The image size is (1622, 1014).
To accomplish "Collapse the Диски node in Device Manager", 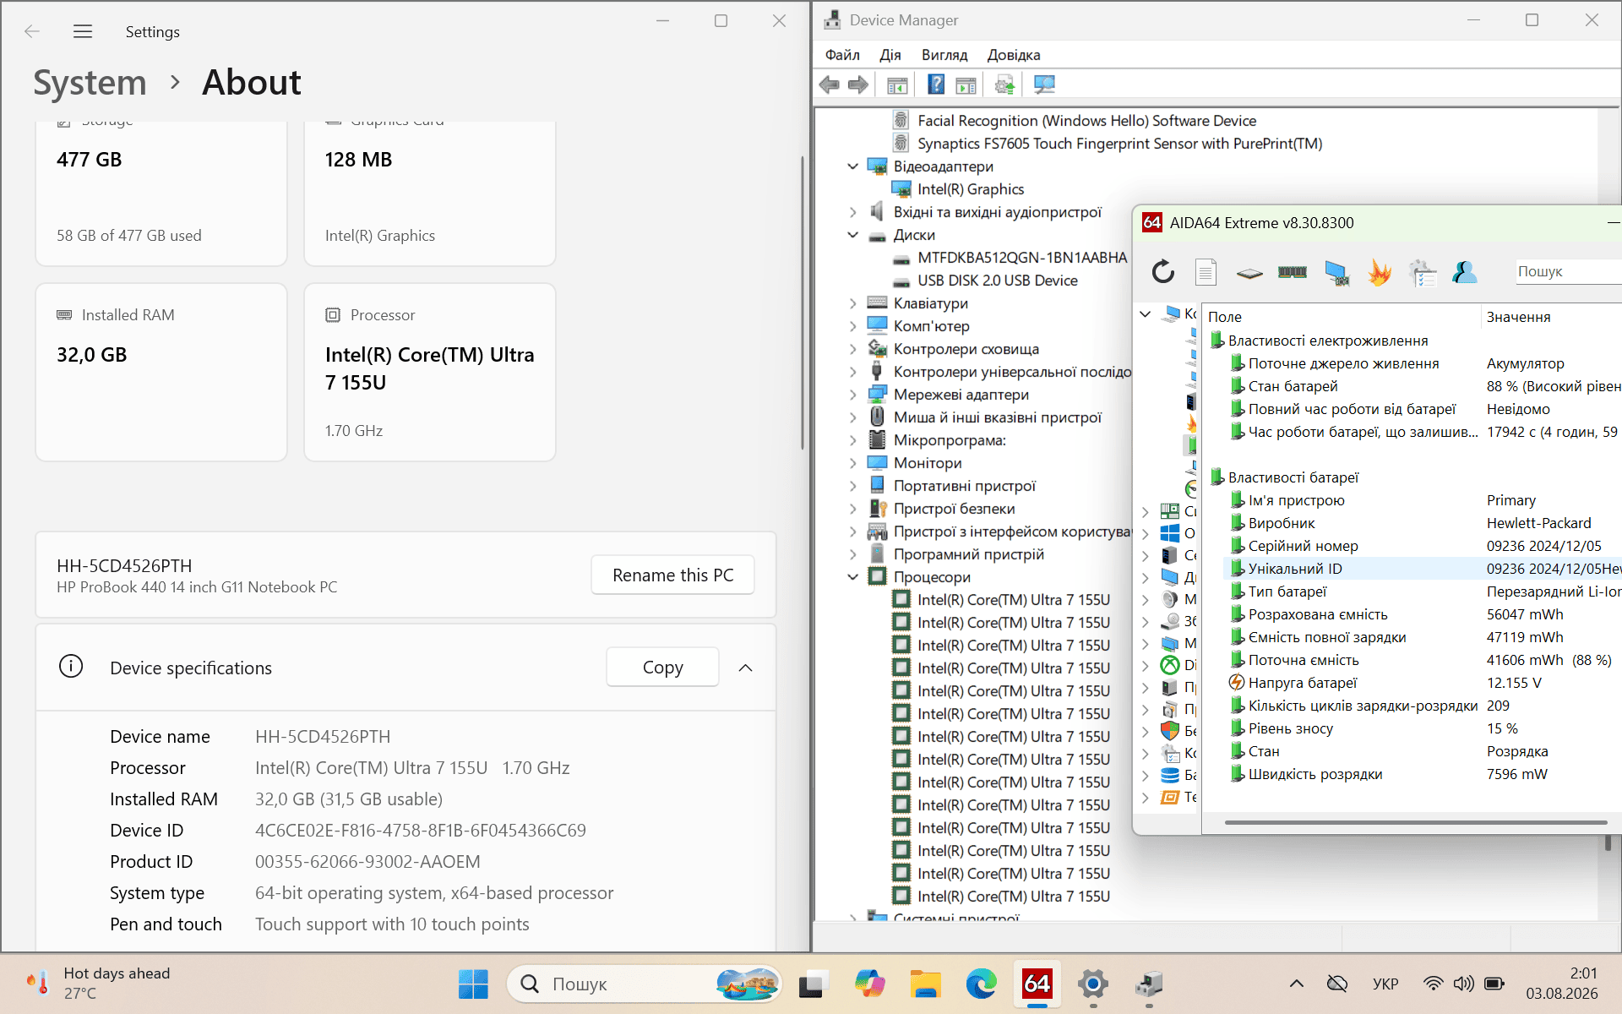I will [853, 235].
